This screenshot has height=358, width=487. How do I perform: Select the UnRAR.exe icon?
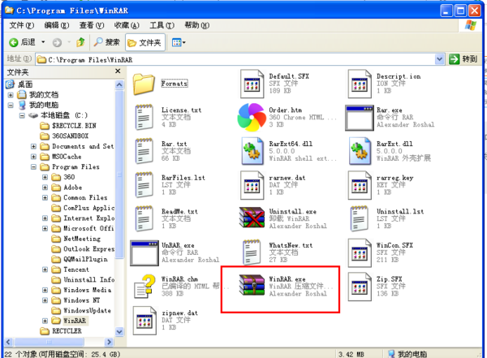[x=144, y=252]
